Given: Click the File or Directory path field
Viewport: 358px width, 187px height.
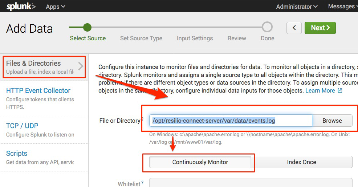Looking at the screenshot, I should pos(231,121).
